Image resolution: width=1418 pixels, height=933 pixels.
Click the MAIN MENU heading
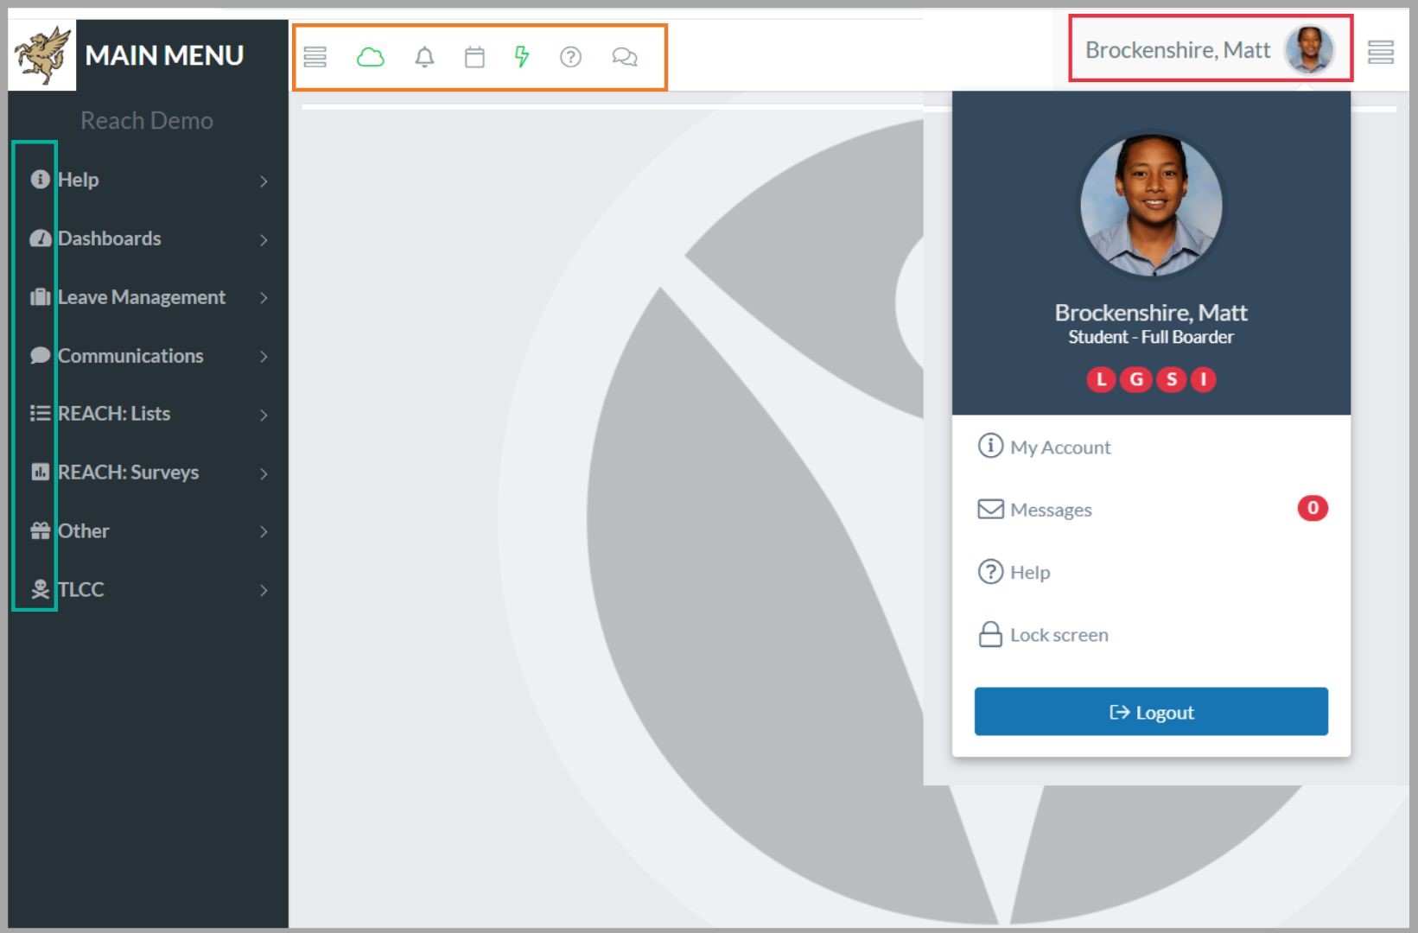164,55
